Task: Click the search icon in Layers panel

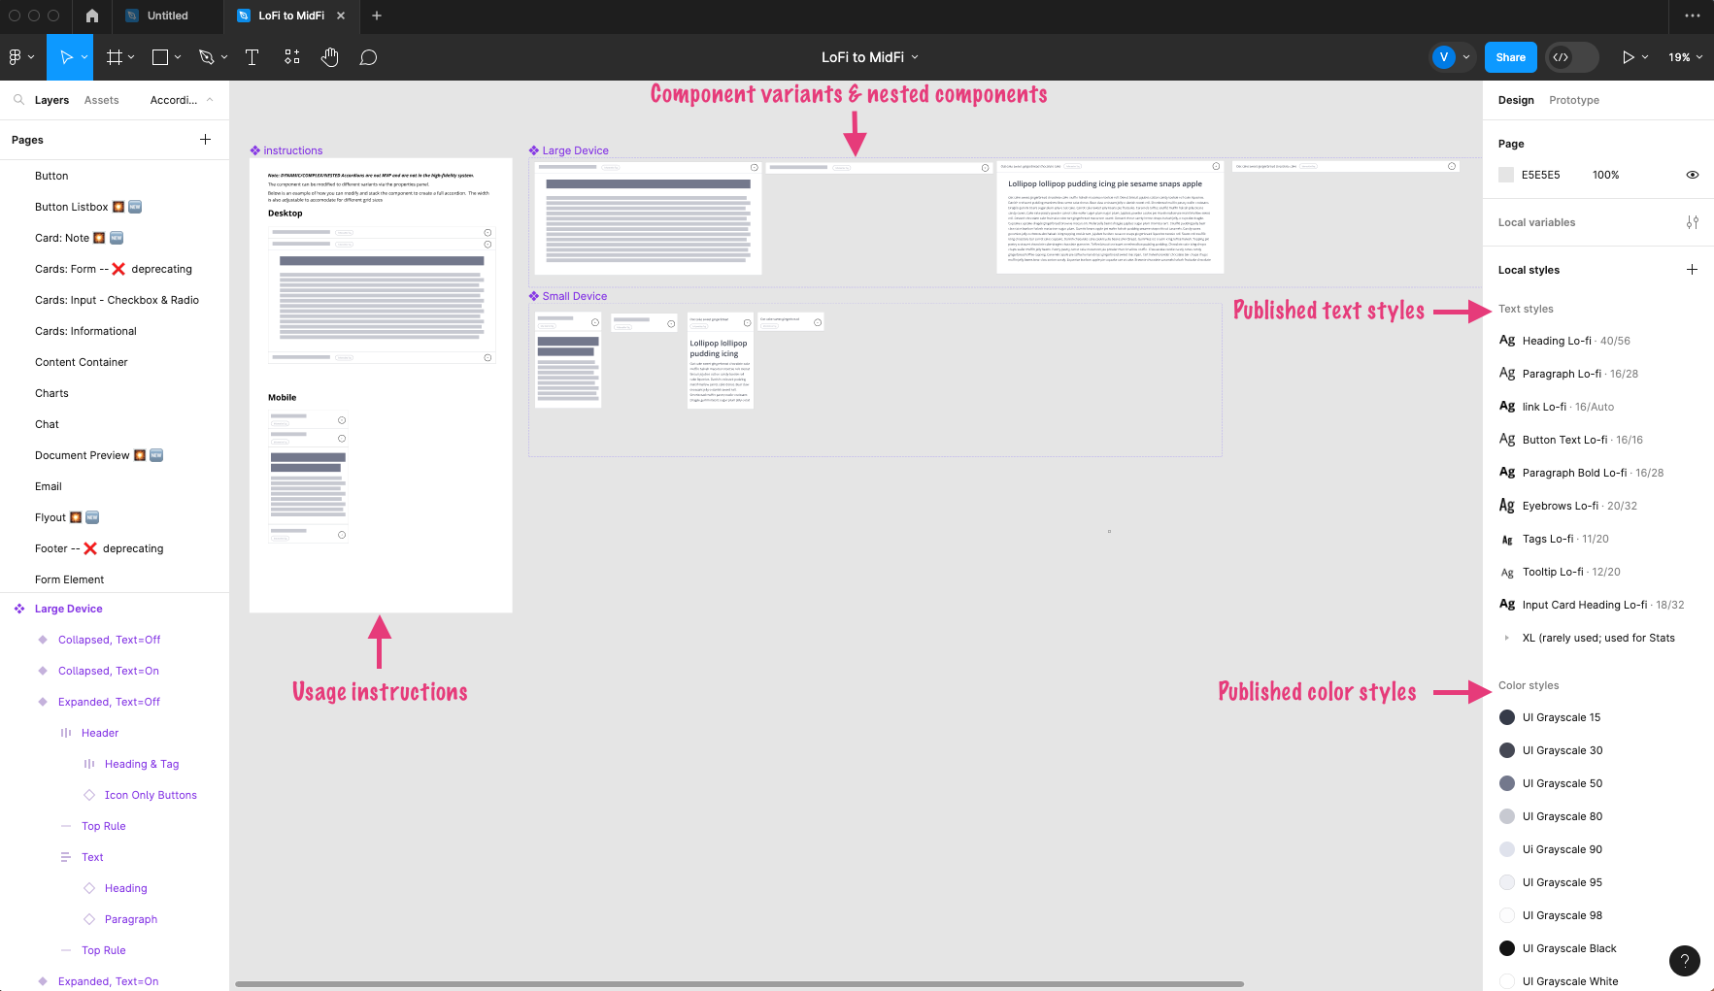Action: coord(18,100)
